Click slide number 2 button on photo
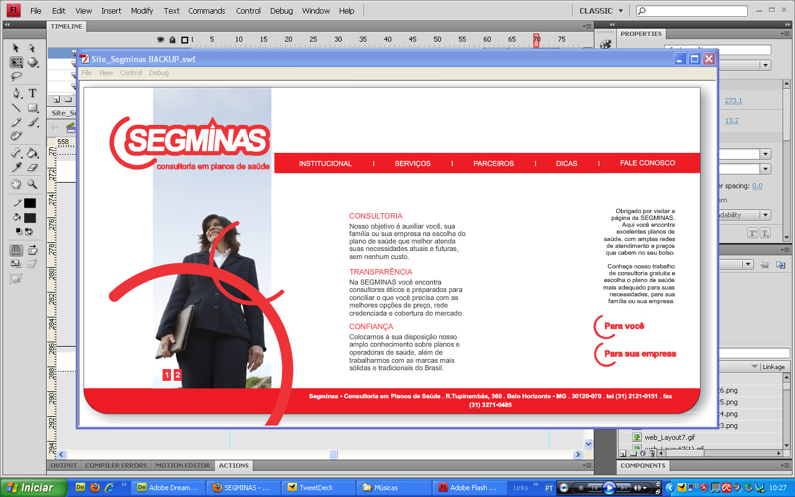795x497 pixels. 178,375
